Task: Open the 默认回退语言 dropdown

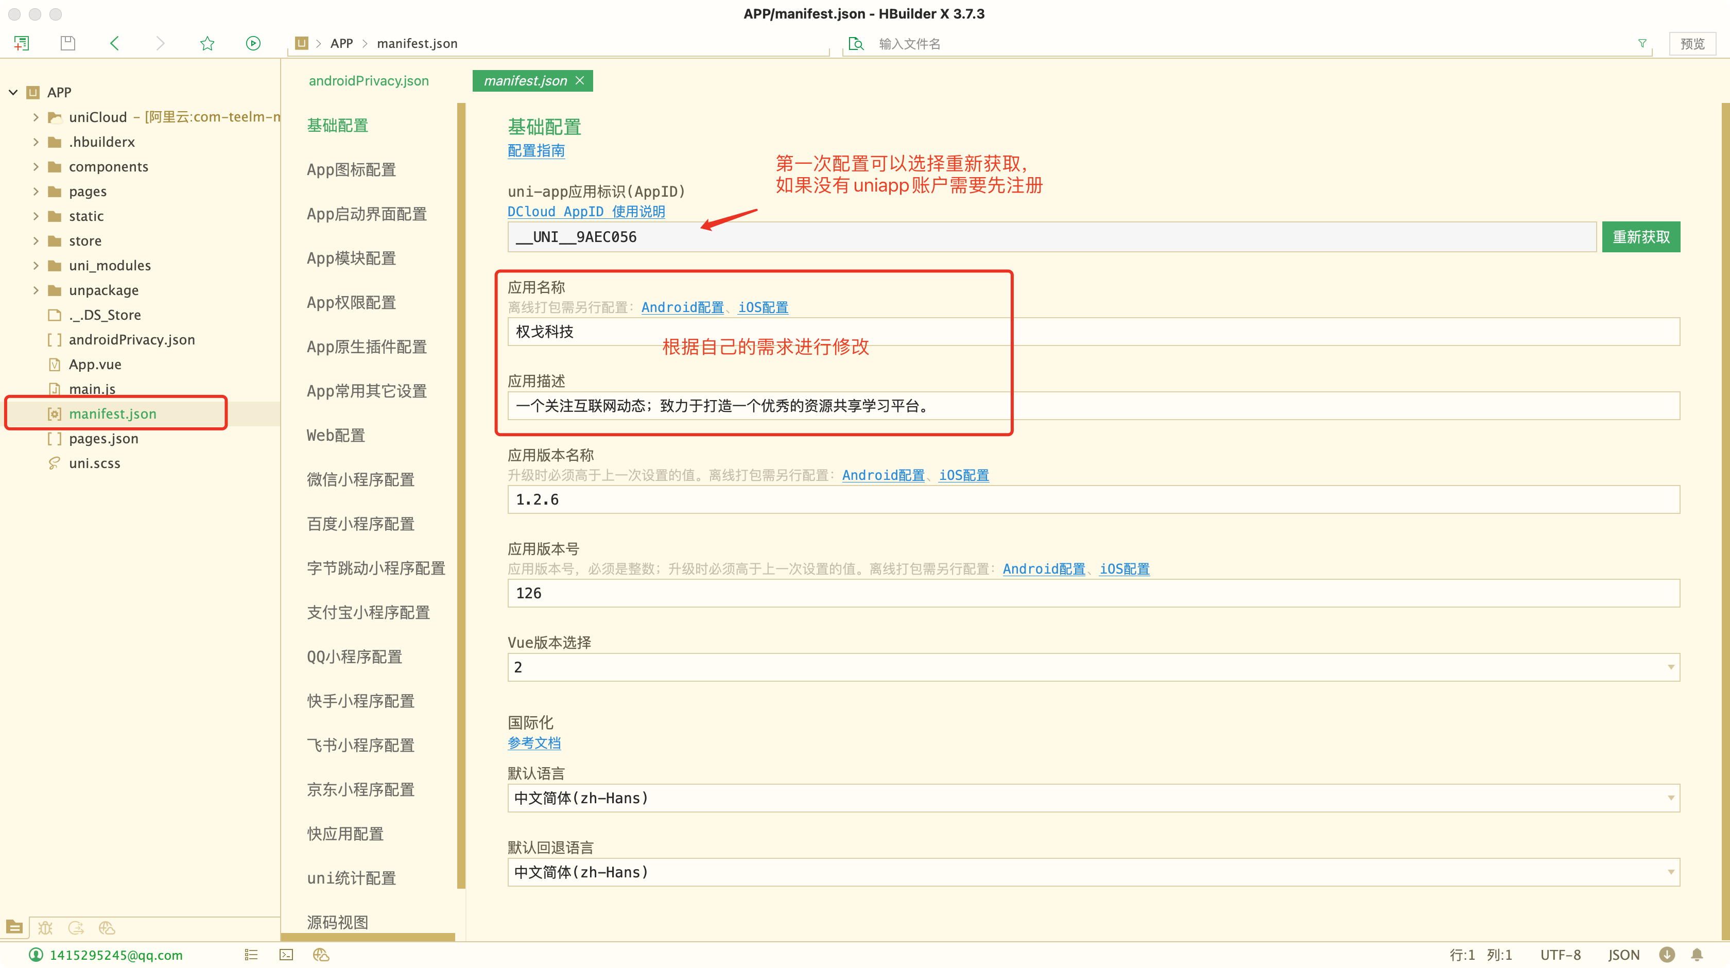Action: [x=1093, y=872]
